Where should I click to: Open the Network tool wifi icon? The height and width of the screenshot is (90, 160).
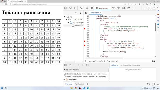click(x=113, y=8)
